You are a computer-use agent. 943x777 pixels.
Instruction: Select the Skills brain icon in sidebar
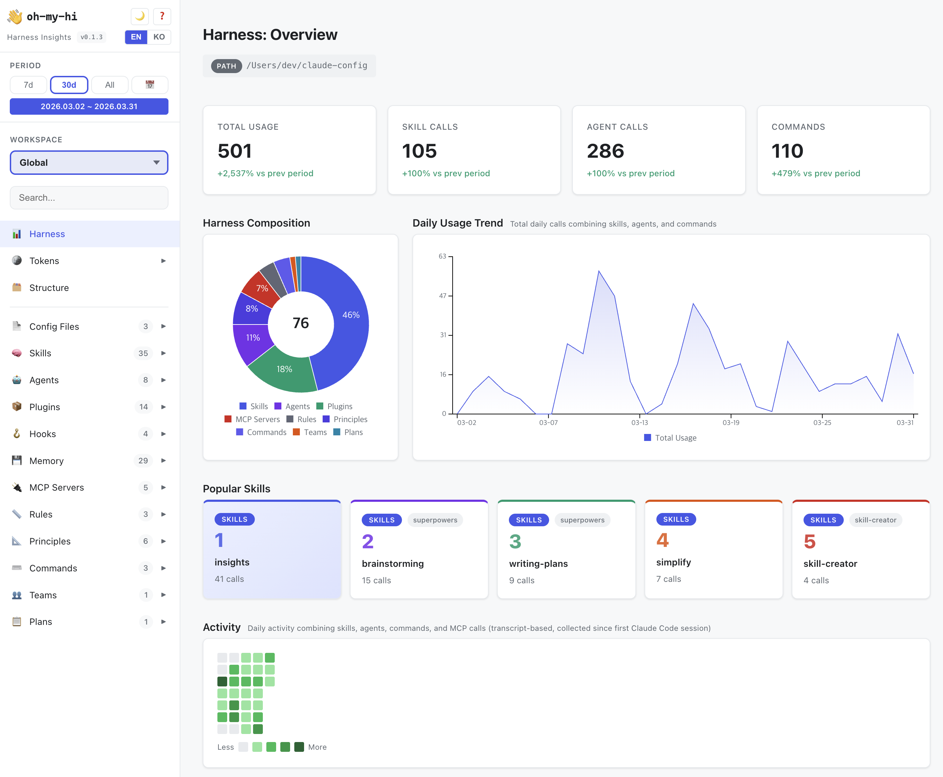(x=16, y=353)
